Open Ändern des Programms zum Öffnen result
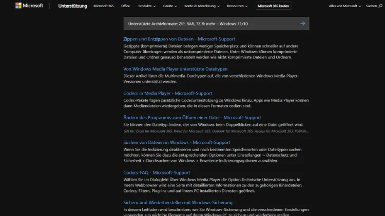Screen dimensions: 385x216 192,118
